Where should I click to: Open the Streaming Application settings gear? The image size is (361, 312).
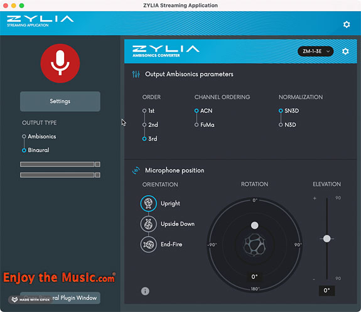point(347,24)
